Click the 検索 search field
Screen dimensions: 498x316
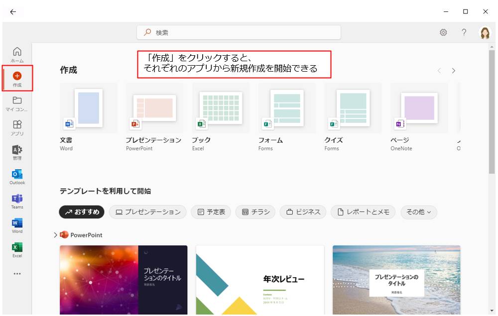click(239, 32)
